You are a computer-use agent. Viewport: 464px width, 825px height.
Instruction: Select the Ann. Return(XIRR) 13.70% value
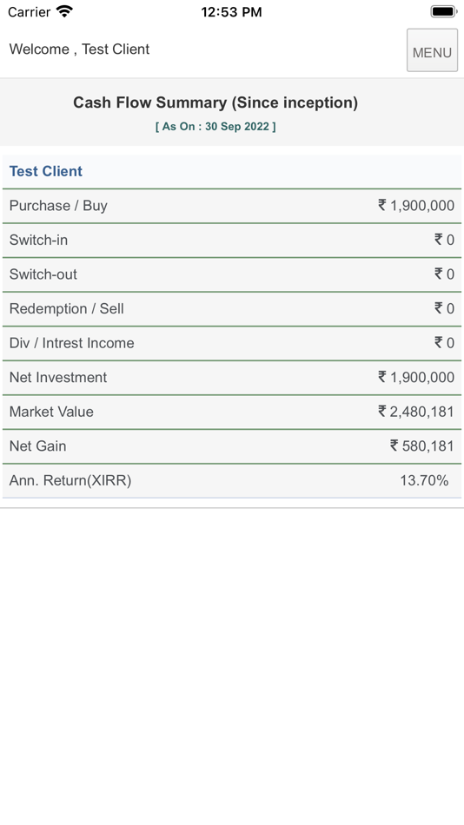(424, 480)
